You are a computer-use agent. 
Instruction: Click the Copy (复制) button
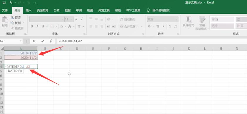[x=16, y=23]
